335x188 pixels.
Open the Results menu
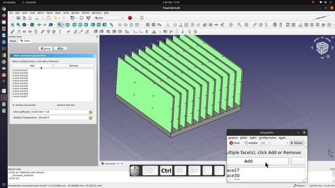75,13
